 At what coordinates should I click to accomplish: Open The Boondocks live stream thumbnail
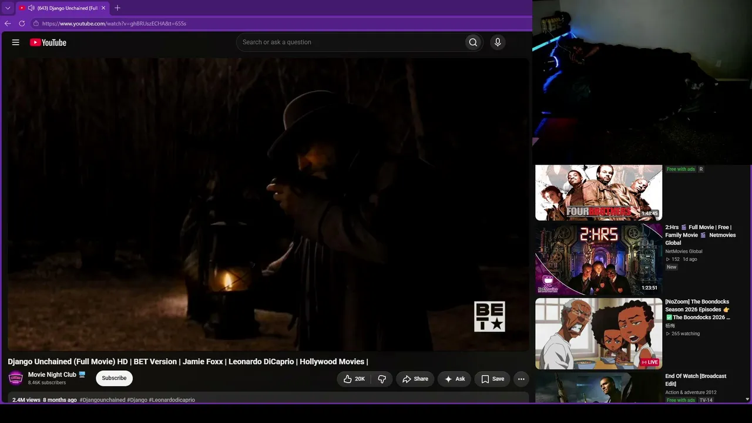[x=599, y=334]
